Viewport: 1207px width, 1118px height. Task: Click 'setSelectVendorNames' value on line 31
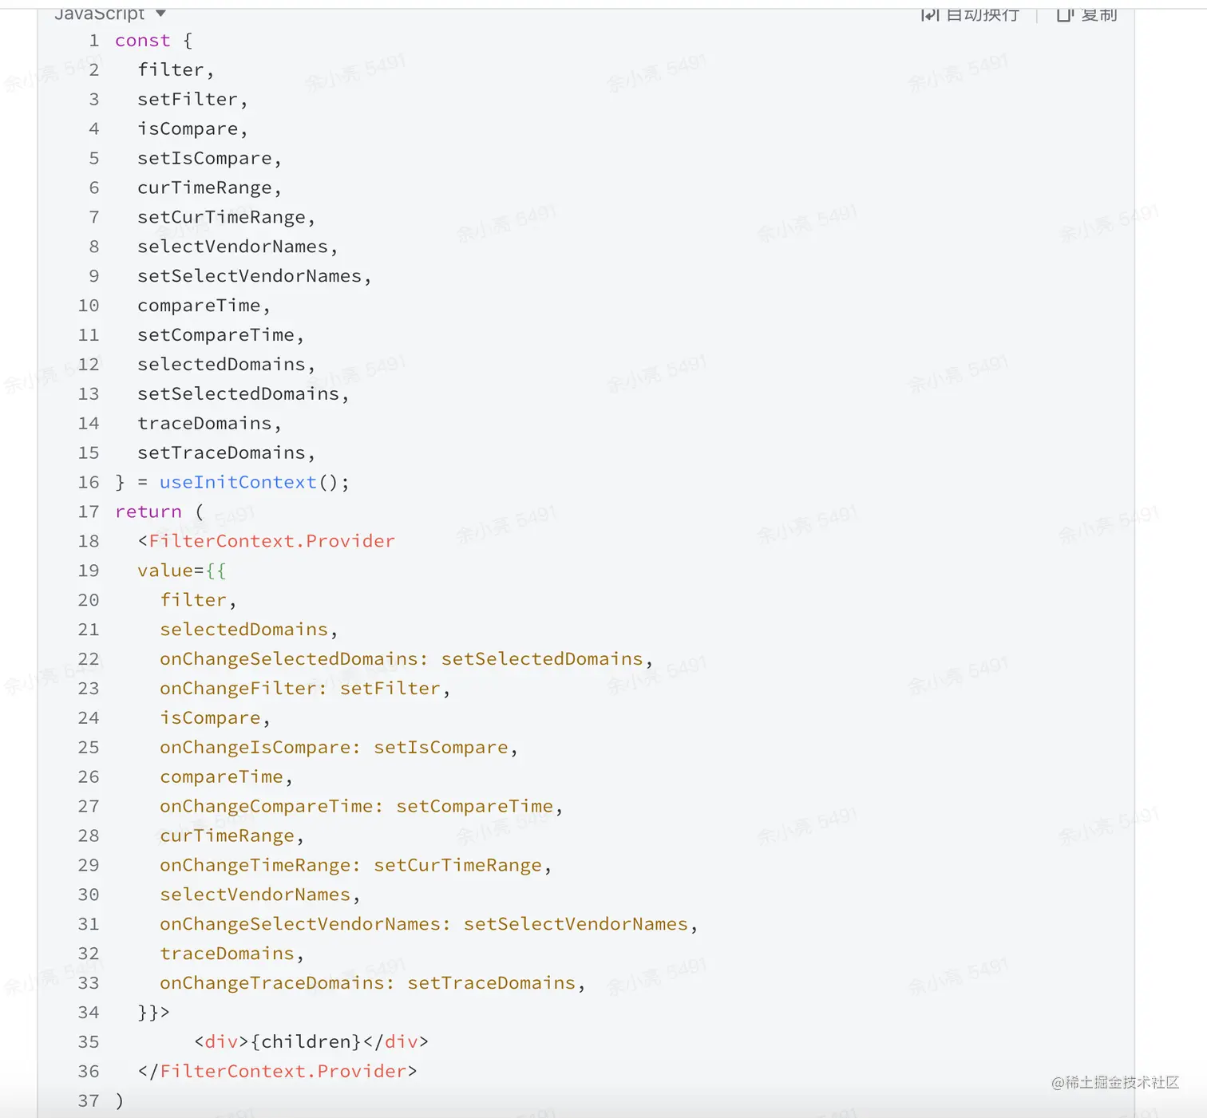pyautogui.click(x=576, y=924)
